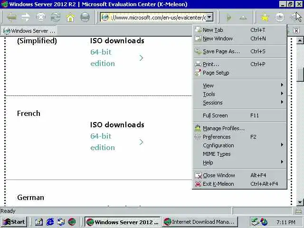
Task: Open the address bar URL dropdown
Action: pyautogui.click(x=209, y=17)
